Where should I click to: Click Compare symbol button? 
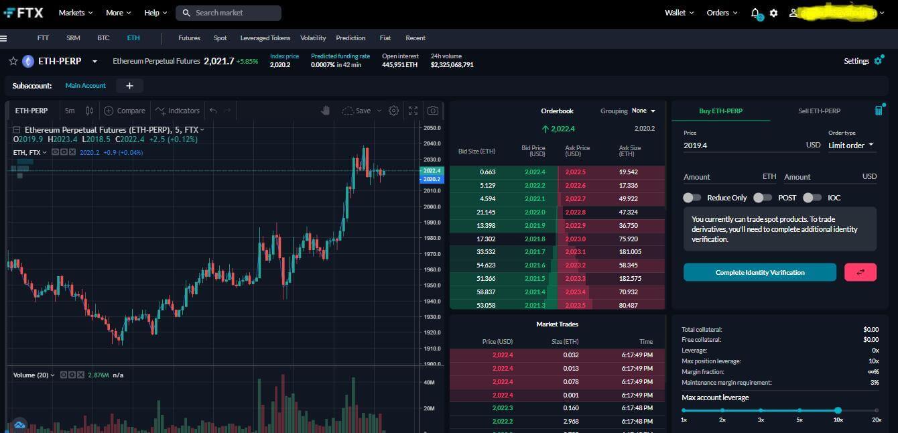pyautogui.click(x=125, y=111)
